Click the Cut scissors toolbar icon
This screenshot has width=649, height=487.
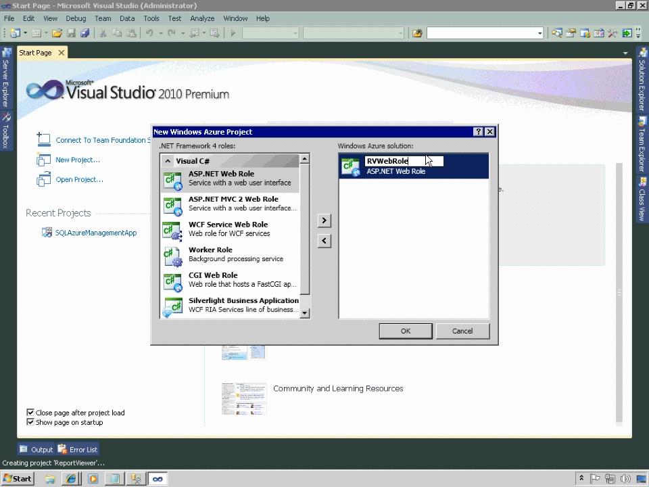103,32
